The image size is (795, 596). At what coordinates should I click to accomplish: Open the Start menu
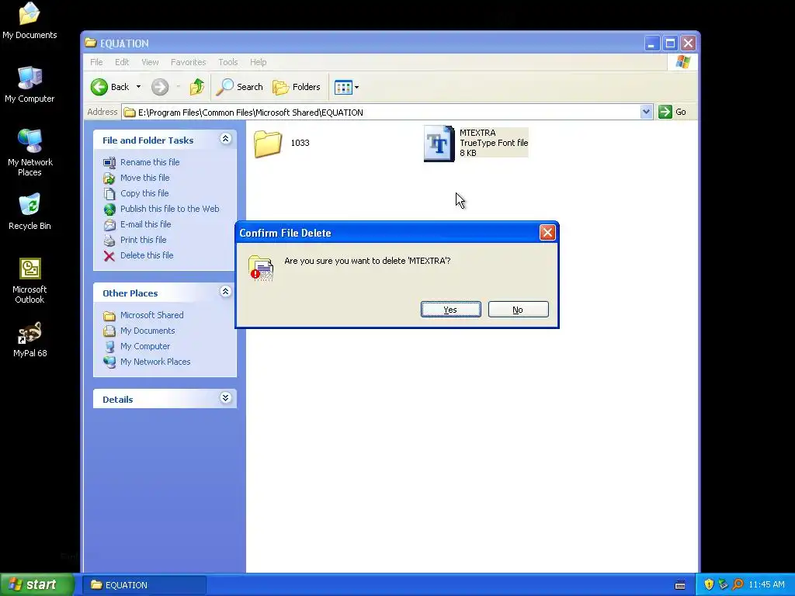pos(37,584)
